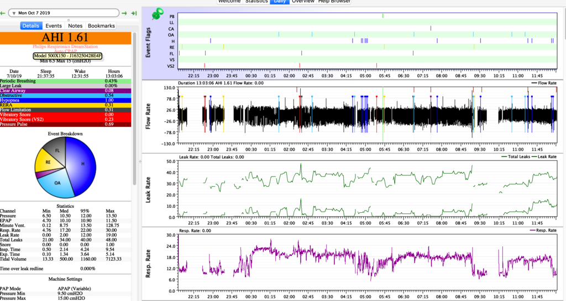
Task: Open the Welcome top tab
Action: (229, 2)
